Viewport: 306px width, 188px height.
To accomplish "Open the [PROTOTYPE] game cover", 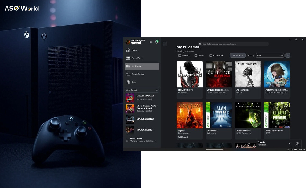I will 190,74.
